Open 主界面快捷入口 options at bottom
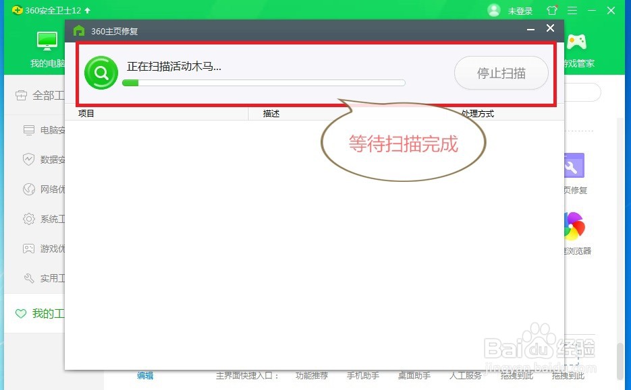Screen dimensions: 631x390 click(246, 376)
